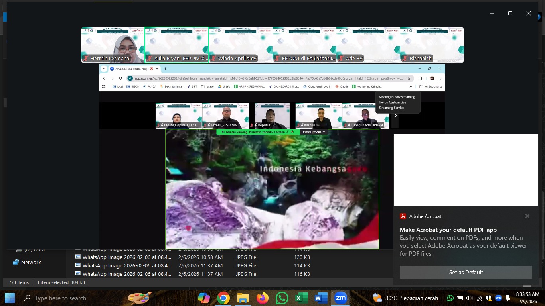
Task: Toggle the speaker volume icon in tray
Action: coord(469,298)
